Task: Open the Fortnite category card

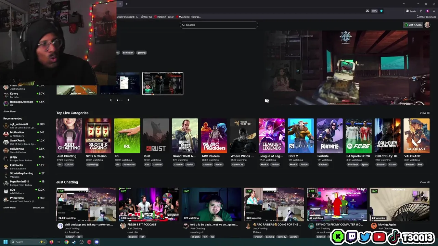Action: pos(330,136)
